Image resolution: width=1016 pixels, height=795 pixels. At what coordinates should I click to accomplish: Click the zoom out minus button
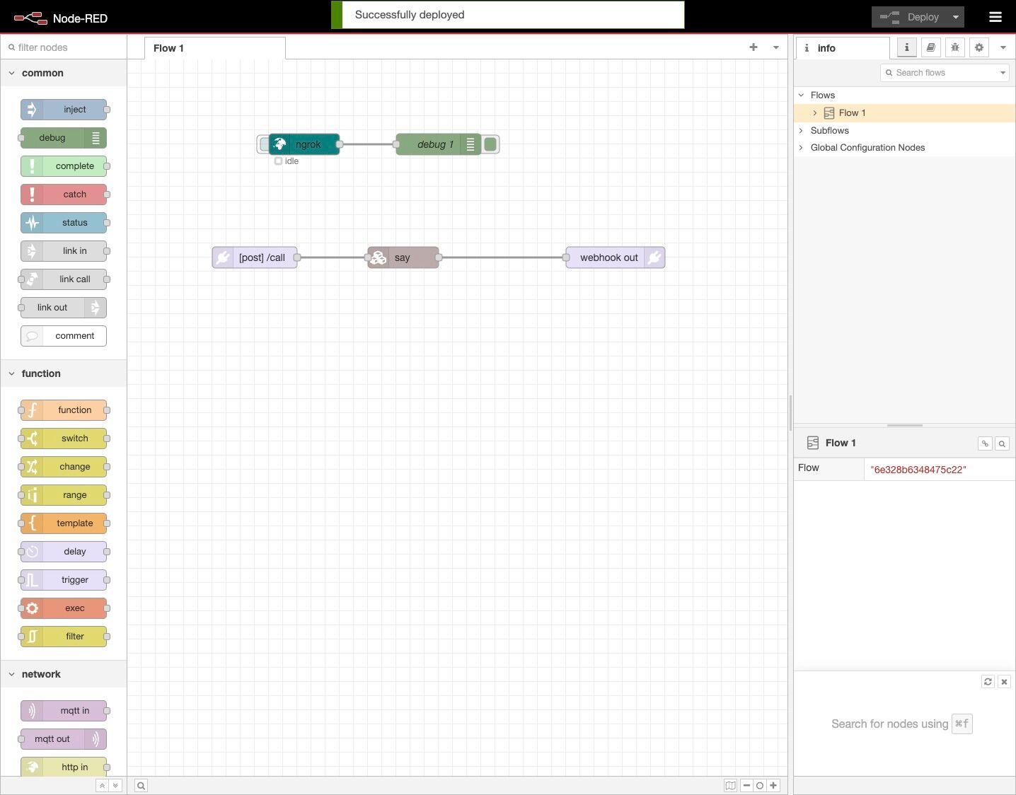coord(746,785)
